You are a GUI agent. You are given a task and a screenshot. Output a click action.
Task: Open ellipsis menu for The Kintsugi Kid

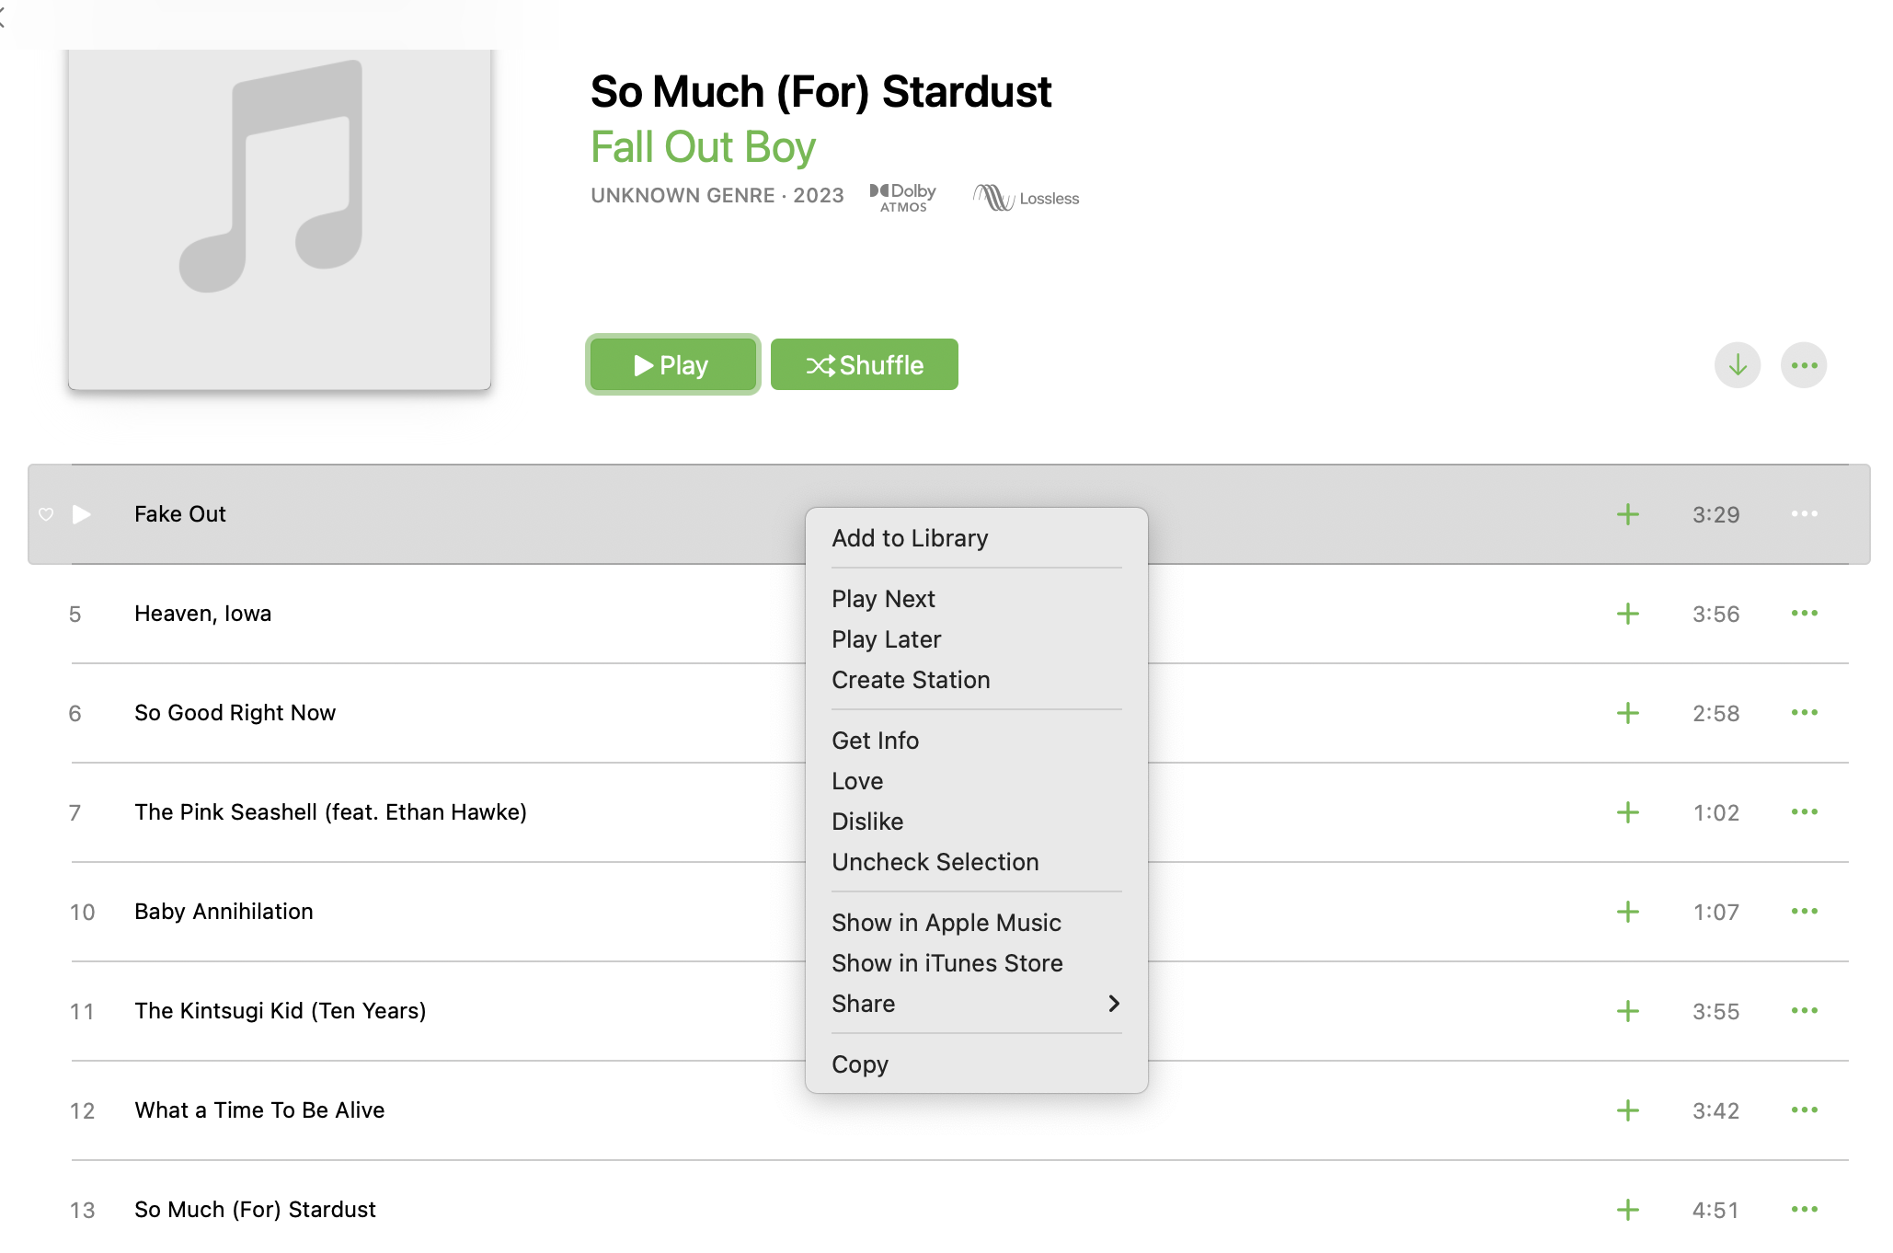(1804, 1011)
